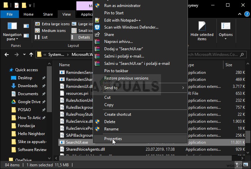The image size is (251, 169).
Task: Open the File ribbon tab
Action: pos(10,14)
